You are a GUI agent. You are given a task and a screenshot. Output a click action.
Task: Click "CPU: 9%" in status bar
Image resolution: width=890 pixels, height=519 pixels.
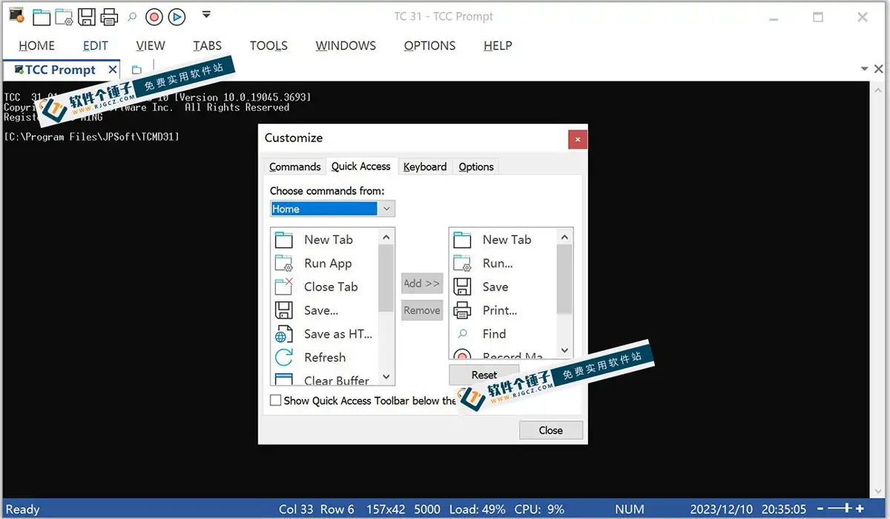(538, 509)
